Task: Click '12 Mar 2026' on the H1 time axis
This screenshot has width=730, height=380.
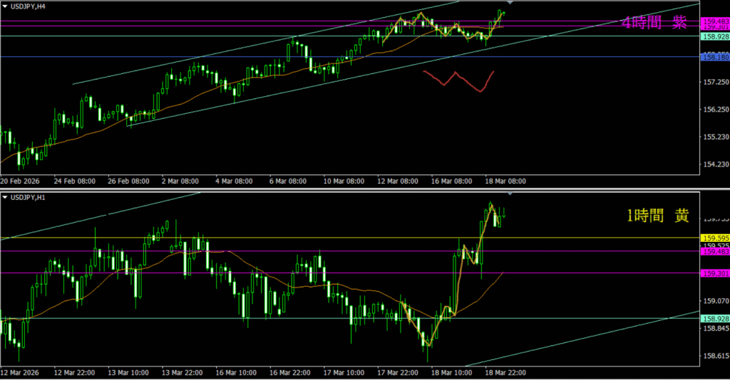Action: point(22,372)
